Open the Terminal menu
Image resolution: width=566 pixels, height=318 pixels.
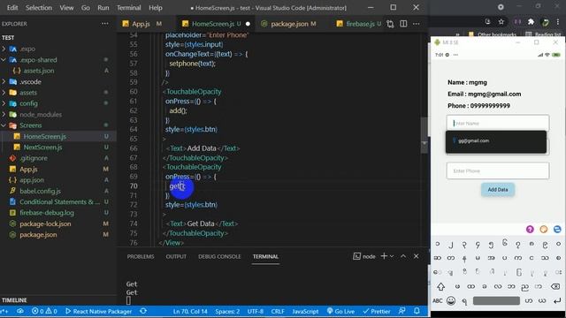point(129,8)
